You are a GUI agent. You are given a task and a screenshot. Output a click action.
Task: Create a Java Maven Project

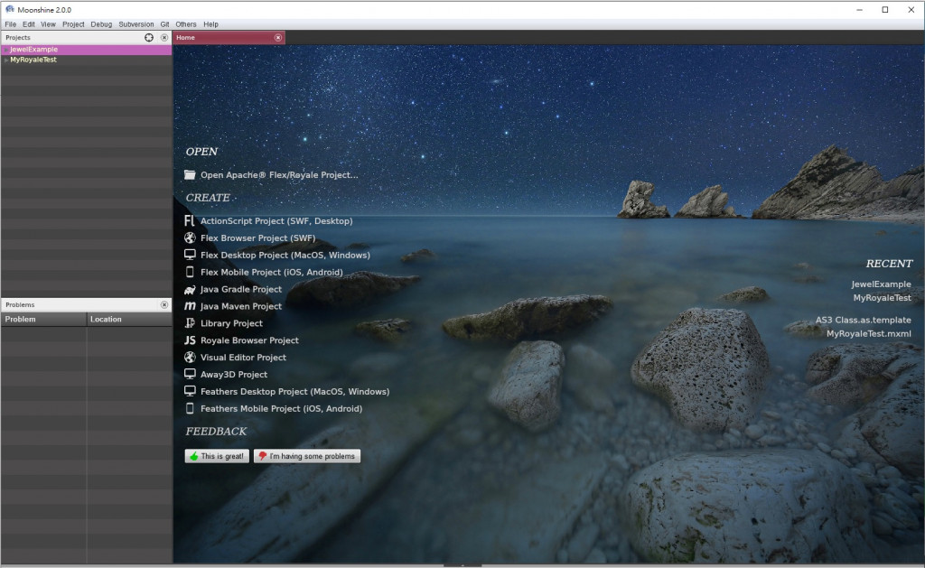(x=241, y=306)
